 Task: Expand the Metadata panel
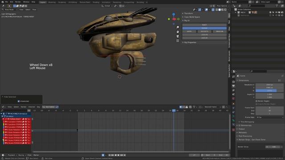[242, 132]
